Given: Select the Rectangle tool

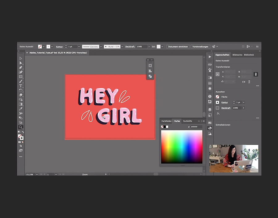Looking at the screenshot, I should point(21,76).
